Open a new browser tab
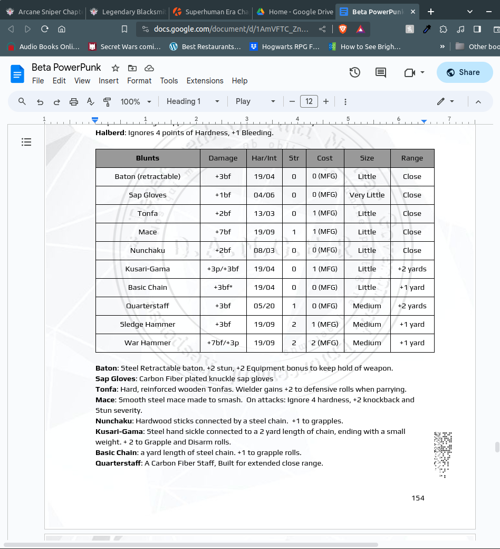 (x=431, y=12)
